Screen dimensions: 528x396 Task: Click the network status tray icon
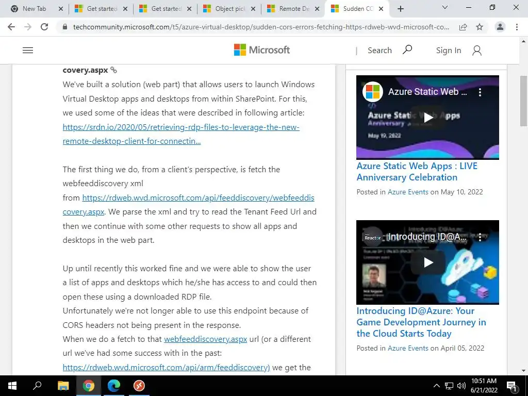[449, 386]
